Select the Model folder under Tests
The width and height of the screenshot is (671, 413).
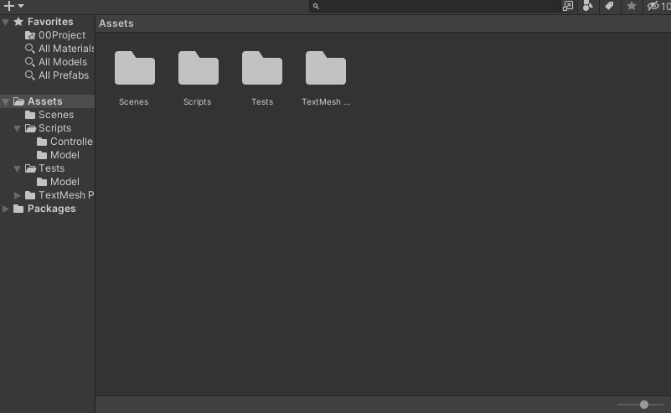[65, 182]
